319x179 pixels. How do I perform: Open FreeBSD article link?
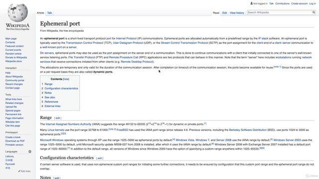[x=123, y=130]
